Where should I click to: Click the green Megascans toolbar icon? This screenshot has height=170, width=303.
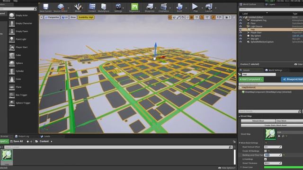point(134,7)
